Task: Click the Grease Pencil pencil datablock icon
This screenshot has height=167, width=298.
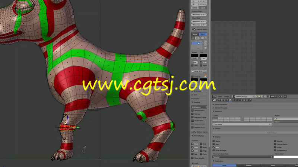Action: 193,38
